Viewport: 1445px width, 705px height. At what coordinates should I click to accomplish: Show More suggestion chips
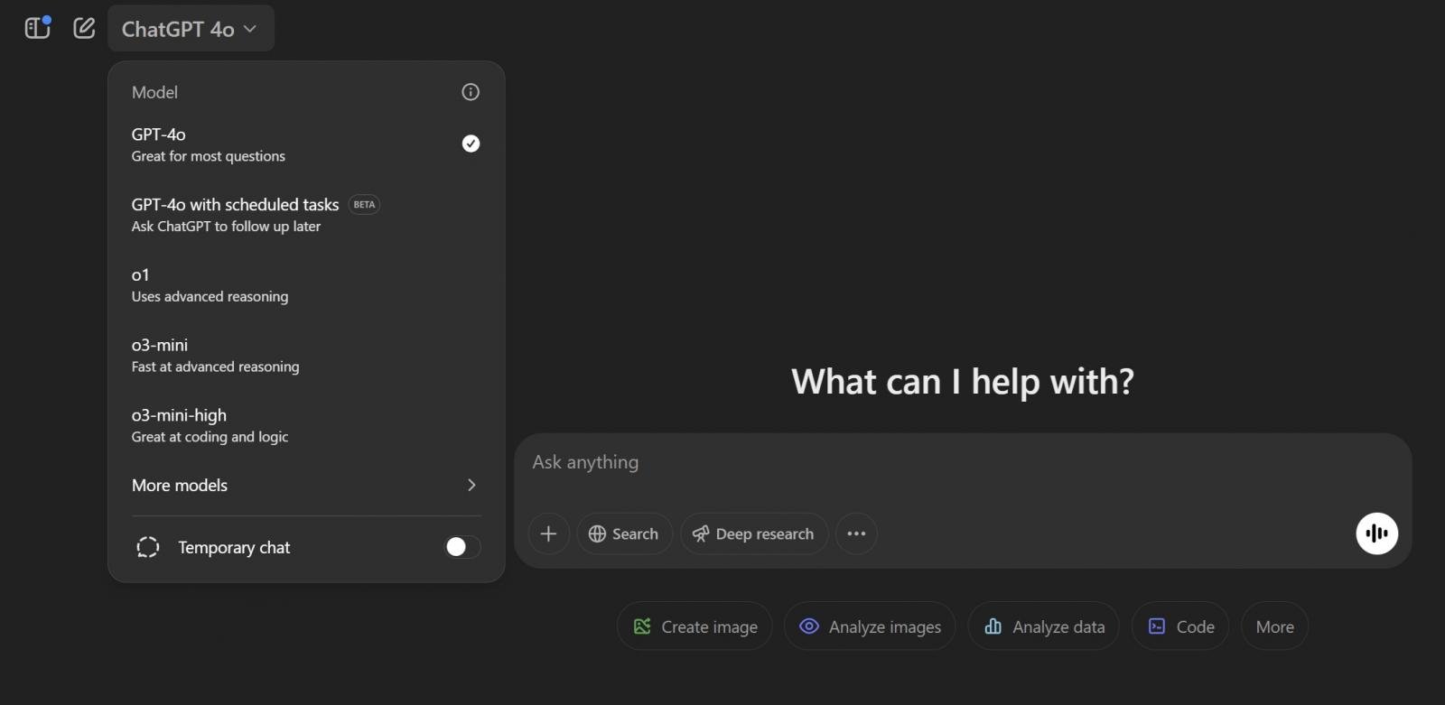tap(1275, 626)
